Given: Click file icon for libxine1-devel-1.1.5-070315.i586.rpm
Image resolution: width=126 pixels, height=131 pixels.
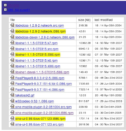Looking at the screenshot, I should [12, 72].
